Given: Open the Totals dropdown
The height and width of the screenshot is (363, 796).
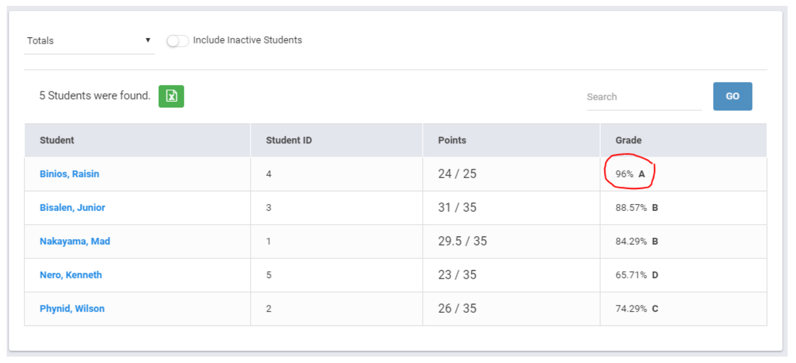Looking at the screenshot, I should coord(88,41).
